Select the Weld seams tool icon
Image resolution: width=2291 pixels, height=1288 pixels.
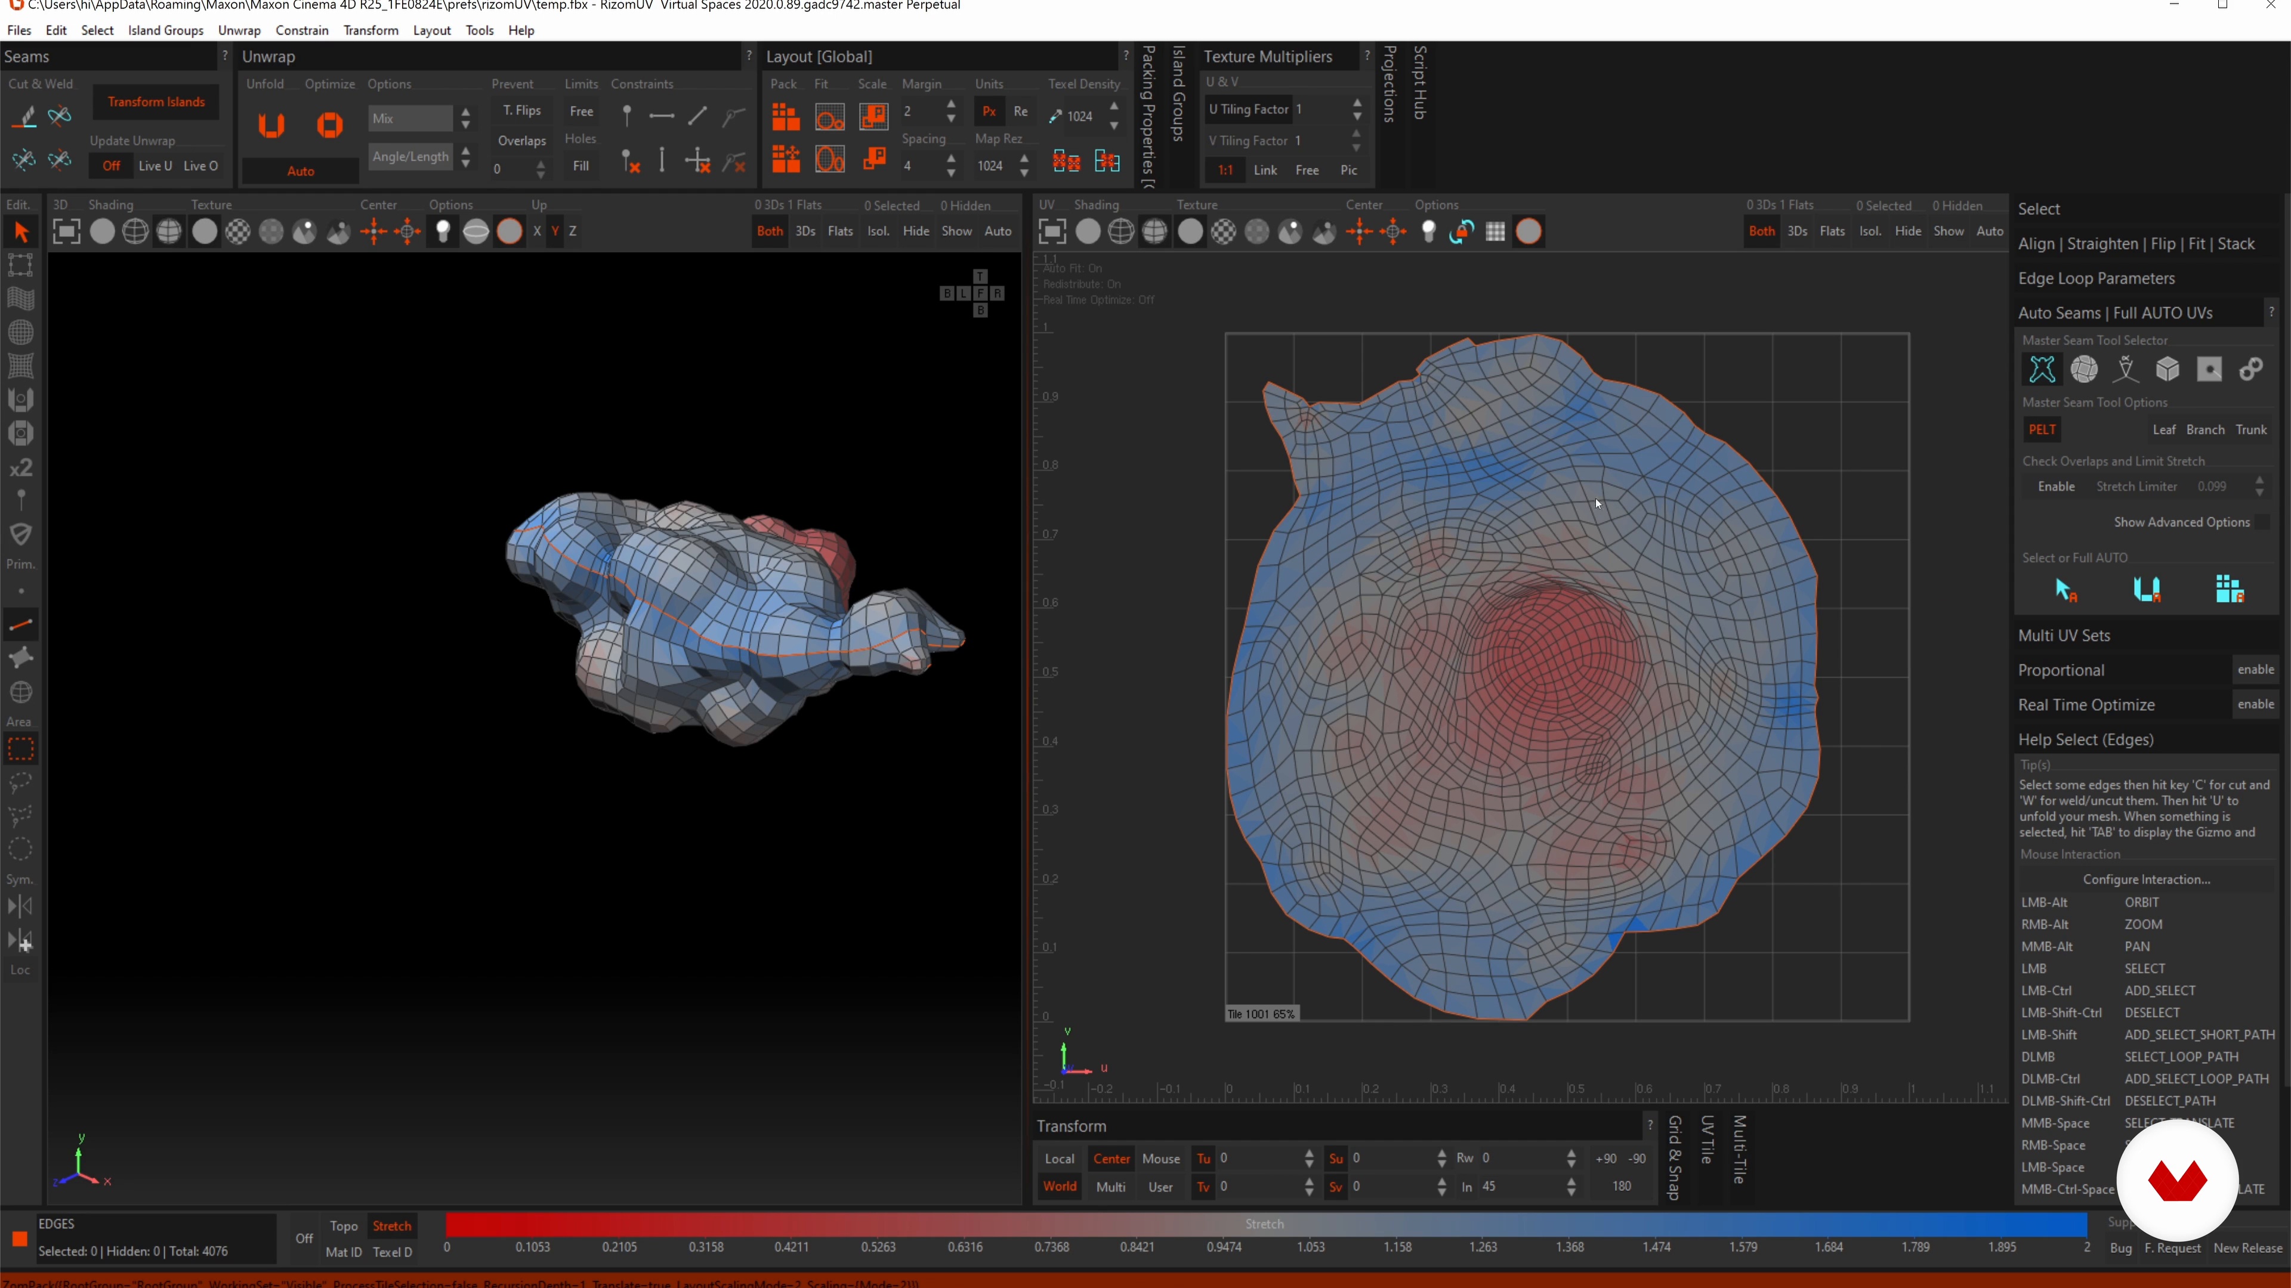point(60,116)
